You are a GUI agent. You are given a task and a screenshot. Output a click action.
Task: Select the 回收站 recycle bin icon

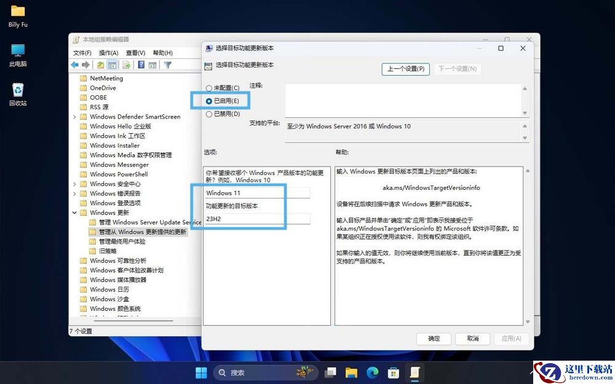[x=18, y=95]
